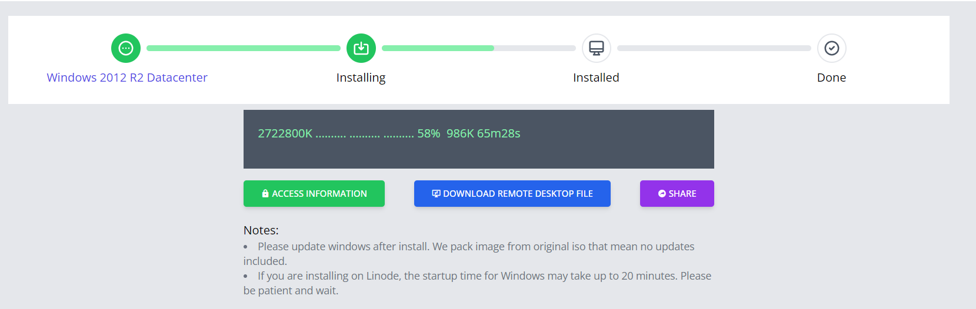Click the Installed step monitor icon
This screenshot has height=309, width=976.
click(597, 48)
